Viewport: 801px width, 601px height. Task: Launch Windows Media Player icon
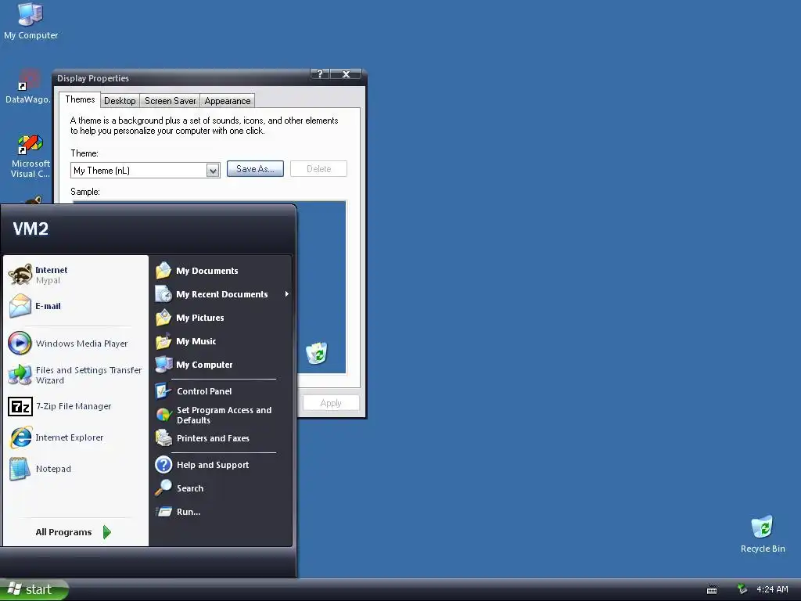20,343
